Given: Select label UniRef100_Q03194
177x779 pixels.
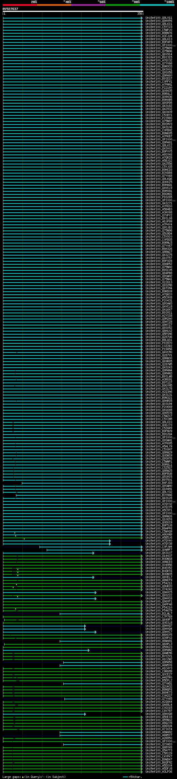Looking at the screenshot, I should tap(159, 404).
